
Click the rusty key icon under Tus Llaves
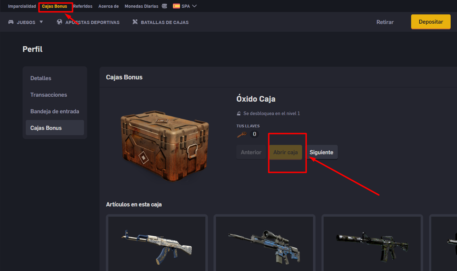[x=242, y=134]
